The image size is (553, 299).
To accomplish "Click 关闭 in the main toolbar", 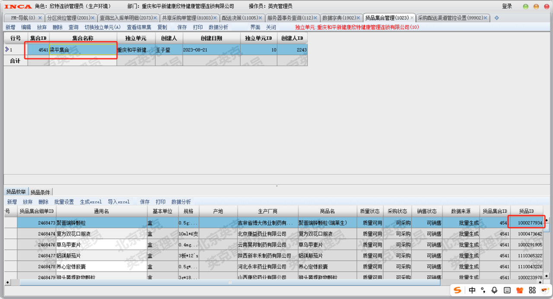I will pos(271,27).
